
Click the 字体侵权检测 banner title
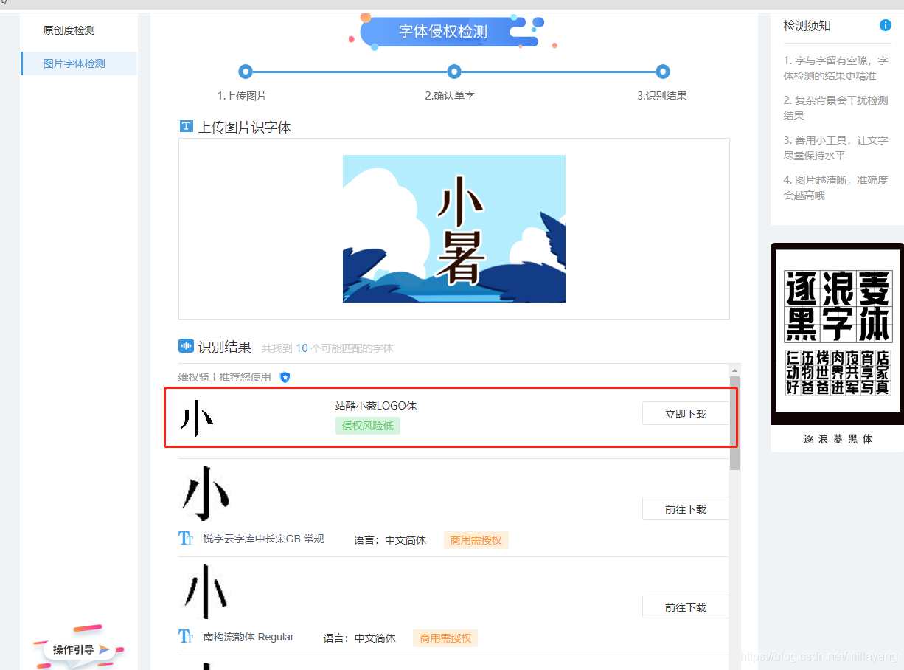point(443,32)
